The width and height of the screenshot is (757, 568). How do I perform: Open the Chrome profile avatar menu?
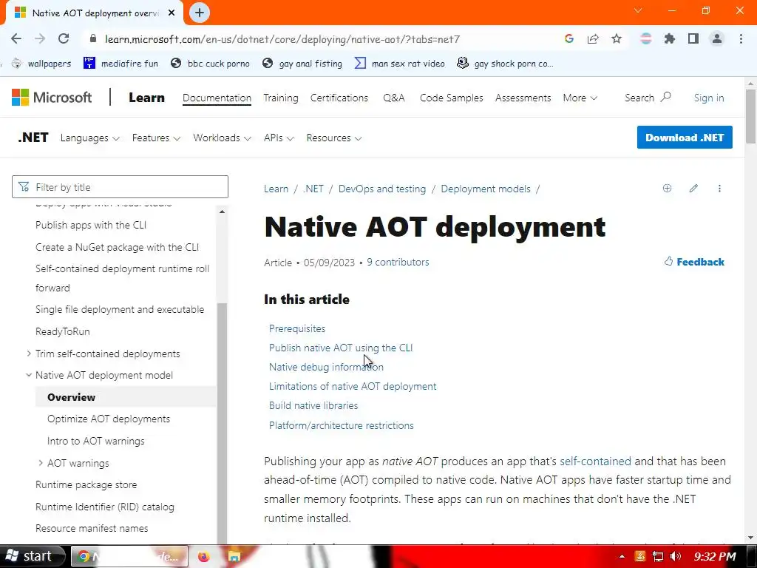pyautogui.click(x=717, y=39)
